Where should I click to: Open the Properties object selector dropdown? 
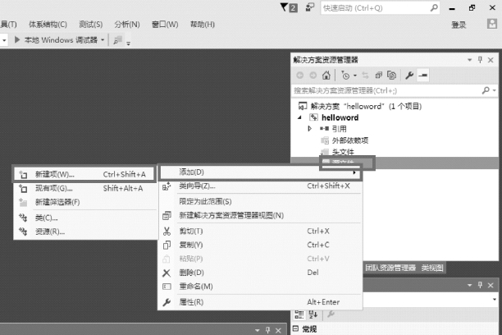[x=495, y=300]
